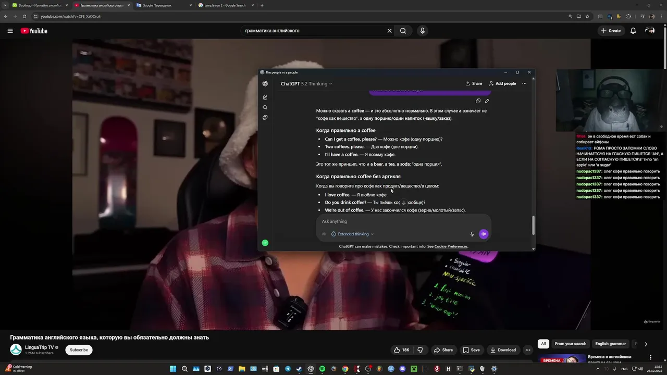Viewport: 667px width, 375px height.
Task: Click the Chrome address bar URL
Action: tap(70, 16)
